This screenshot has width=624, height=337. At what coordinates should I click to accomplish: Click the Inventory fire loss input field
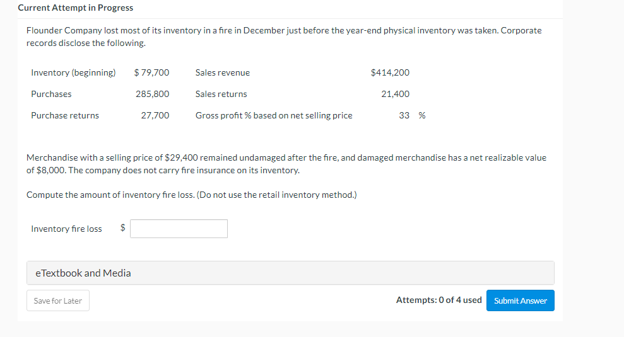179,229
